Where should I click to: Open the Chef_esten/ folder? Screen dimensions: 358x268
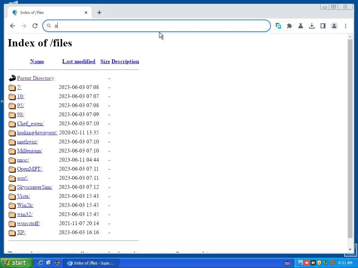[30, 124]
